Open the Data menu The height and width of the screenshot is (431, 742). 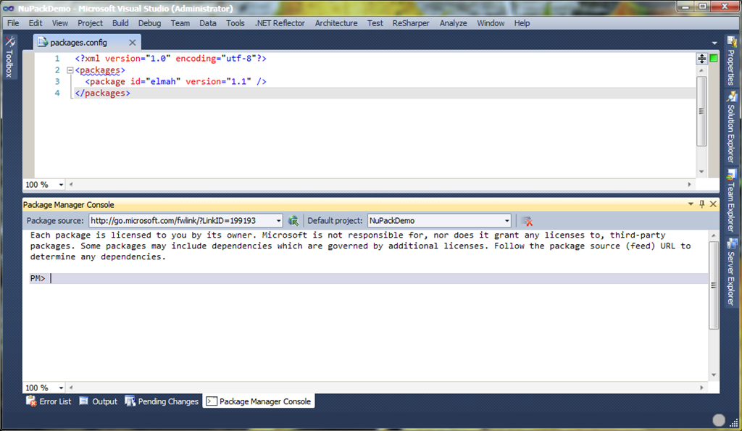[208, 23]
